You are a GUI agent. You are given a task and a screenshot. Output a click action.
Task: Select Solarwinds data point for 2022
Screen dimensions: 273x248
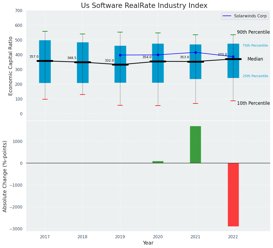pos(233,57)
